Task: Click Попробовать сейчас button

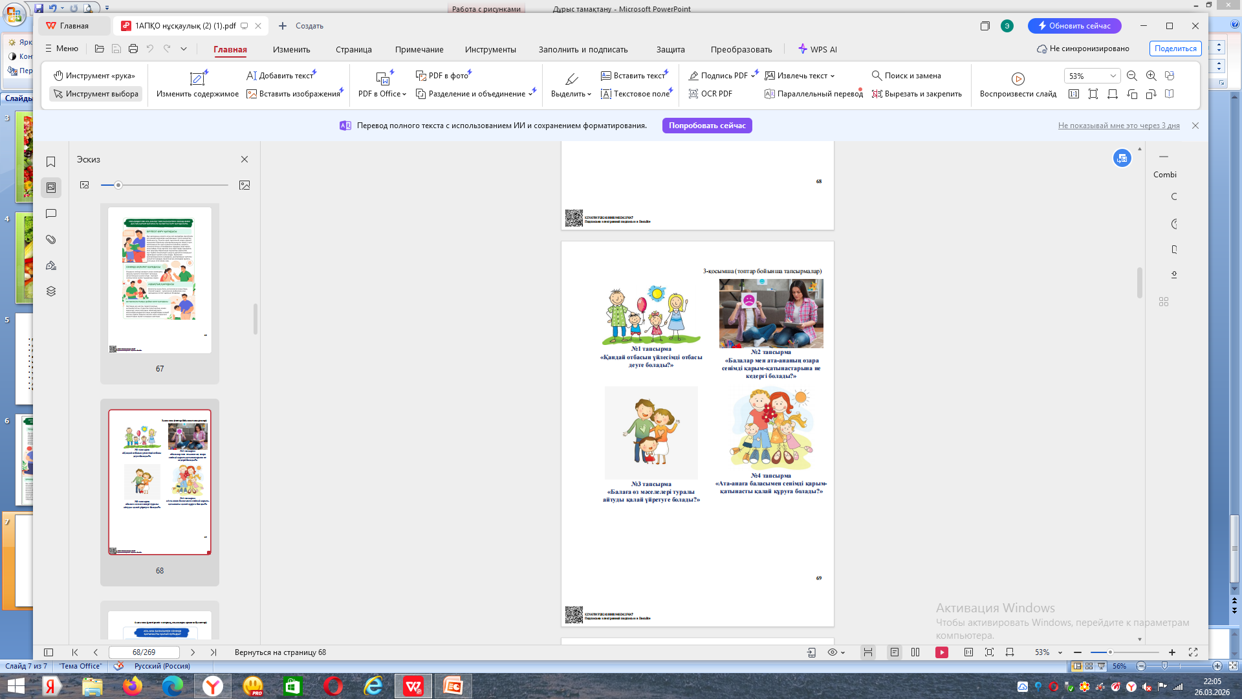Action: (707, 126)
